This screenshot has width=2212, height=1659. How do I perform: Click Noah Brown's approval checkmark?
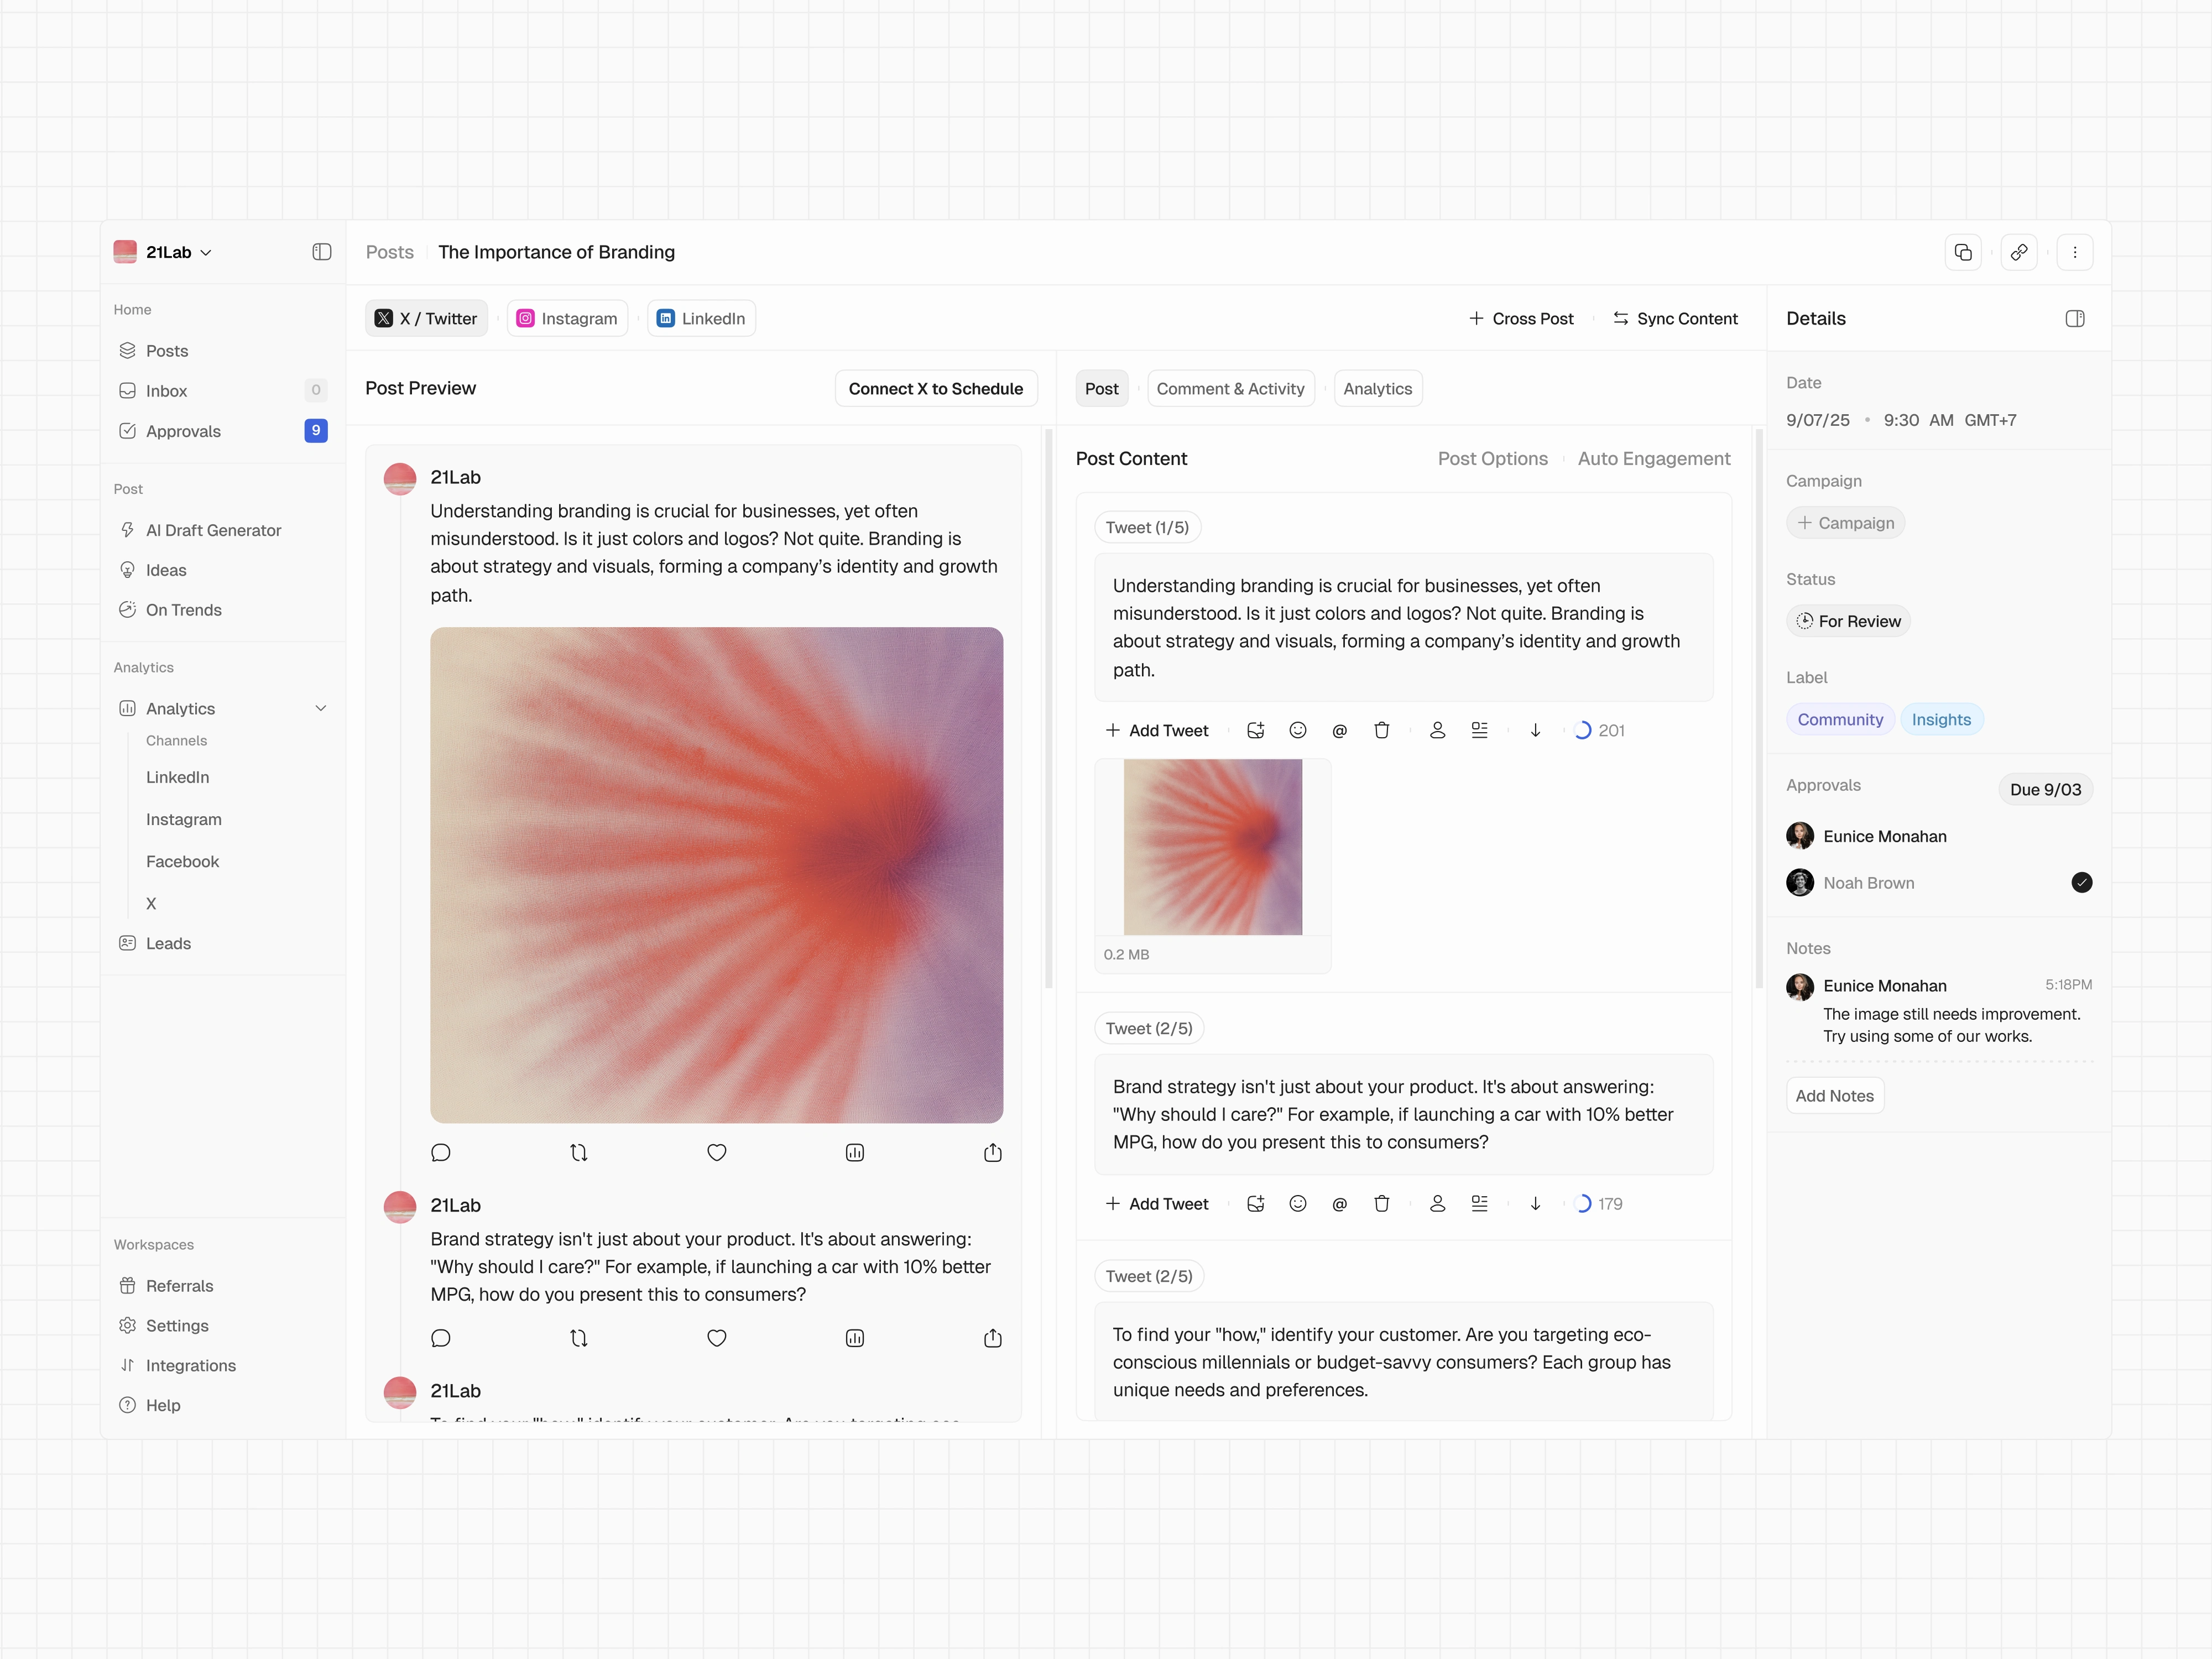pos(2082,882)
